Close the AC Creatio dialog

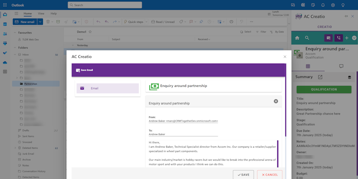point(285,57)
